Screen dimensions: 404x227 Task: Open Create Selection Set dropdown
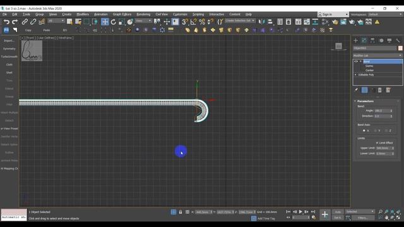(x=240, y=21)
